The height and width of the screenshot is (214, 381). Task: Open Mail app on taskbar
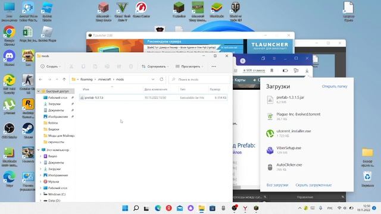180,208
